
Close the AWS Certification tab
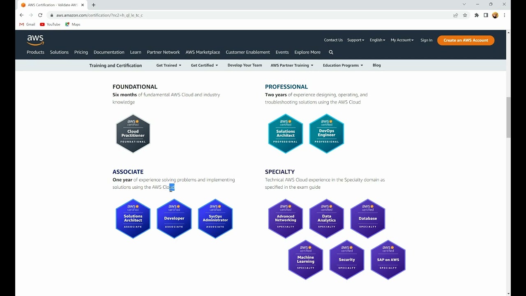83,5
